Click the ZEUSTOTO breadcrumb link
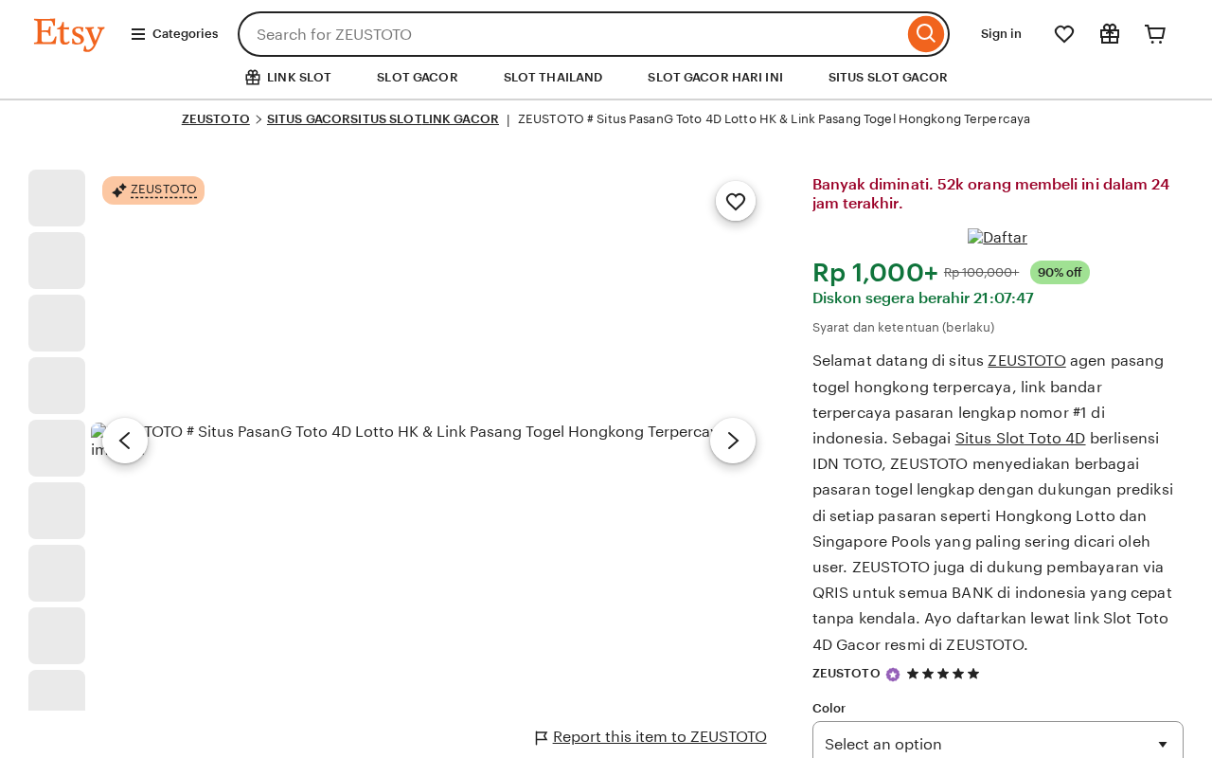The height and width of the screenshot is (758, 1212). pyautogui.click(x=216, y=119)
